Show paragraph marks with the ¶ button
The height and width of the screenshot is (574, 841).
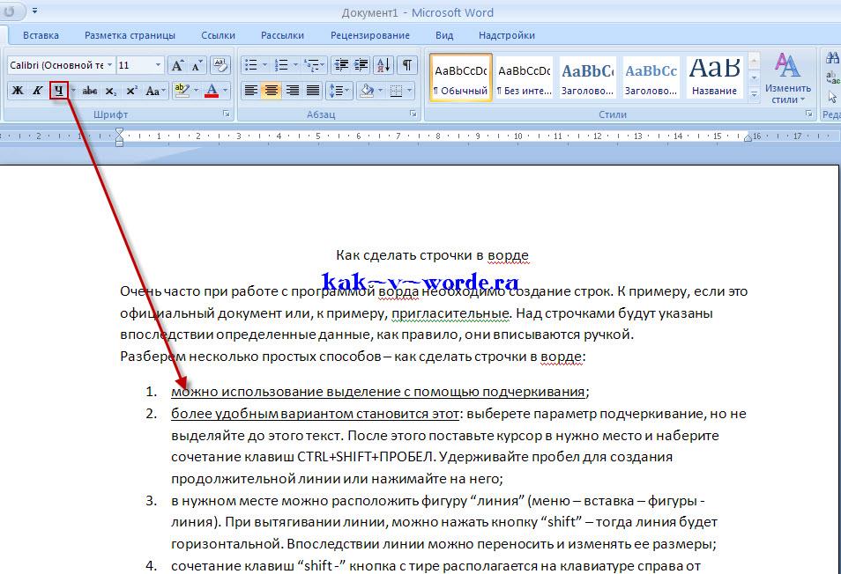[407, 65]
